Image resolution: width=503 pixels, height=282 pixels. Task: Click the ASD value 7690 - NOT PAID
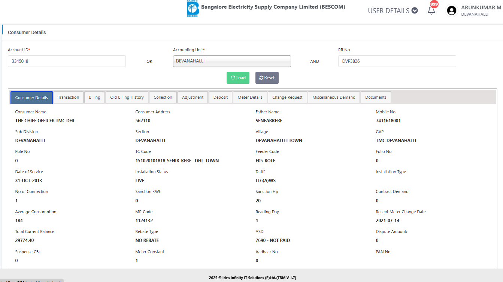(273, 240)
